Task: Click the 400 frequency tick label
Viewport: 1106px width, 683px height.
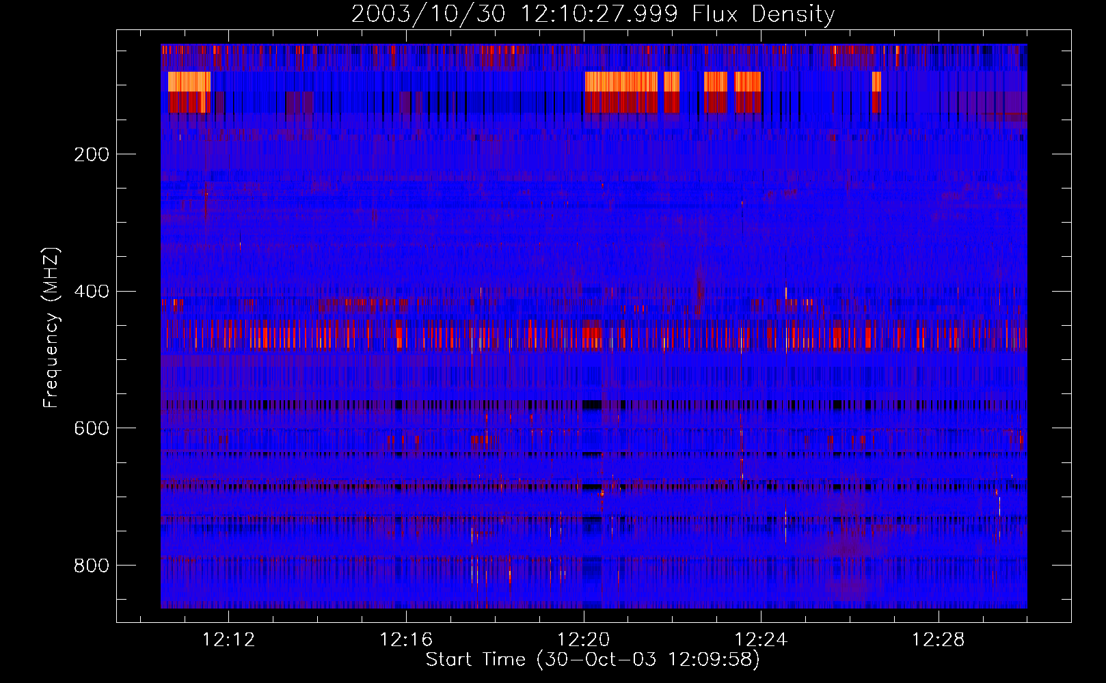Action: [x=92, y=292]
